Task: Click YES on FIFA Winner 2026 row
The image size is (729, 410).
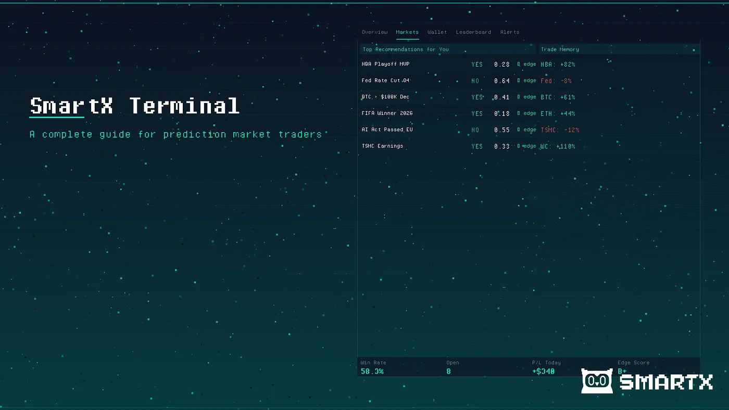Action: pos(477,113)
